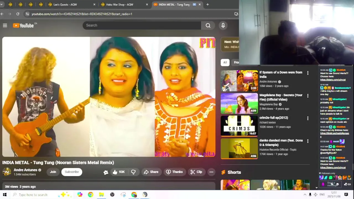354x199 pixels.
Task: Go back to the previous page
Action: (2, 14)
